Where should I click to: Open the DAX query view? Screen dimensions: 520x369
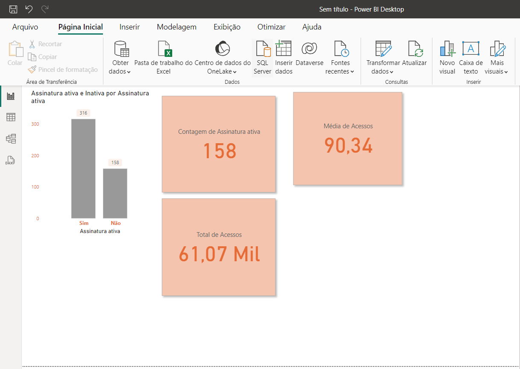[x=11, y=160]
